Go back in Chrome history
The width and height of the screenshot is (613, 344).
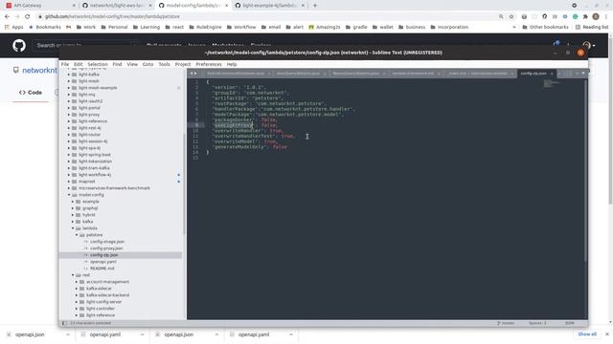[7, 17]
